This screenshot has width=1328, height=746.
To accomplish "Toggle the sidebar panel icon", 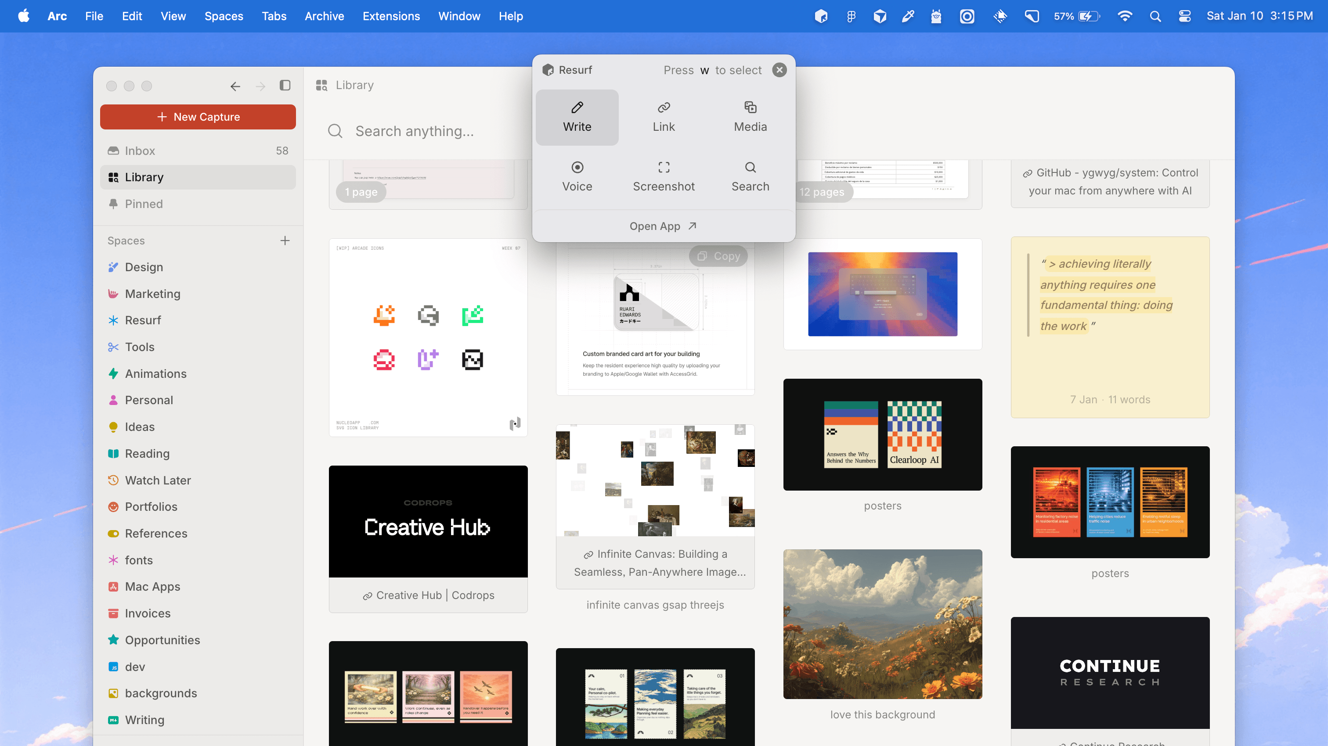I will pos(285,86).
